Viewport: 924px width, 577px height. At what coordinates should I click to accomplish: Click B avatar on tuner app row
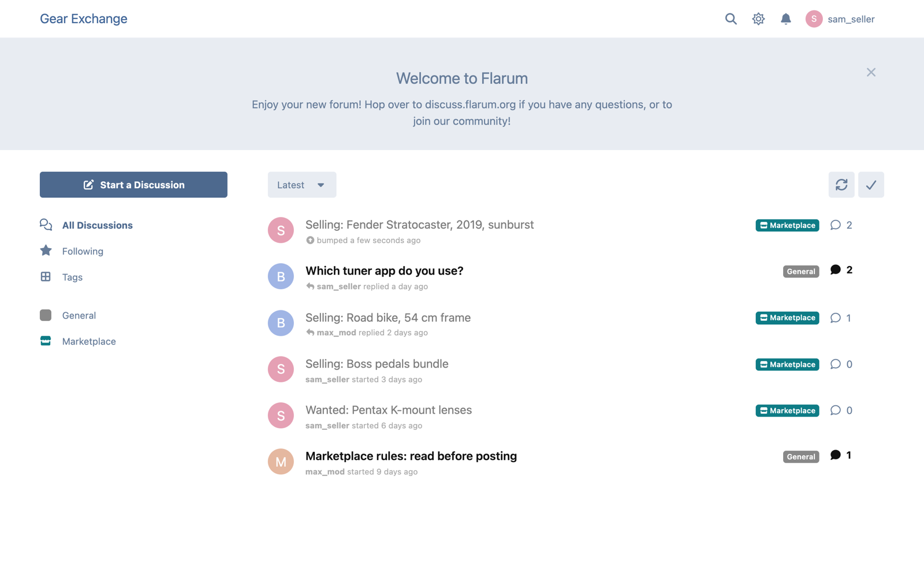(281, 276)
